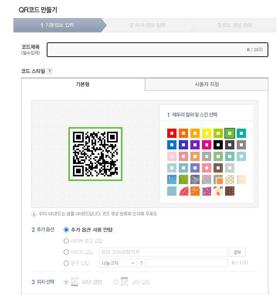Select the blue water drops skin
Image resolution: width=278 pixels, height=295 pixels.
172,179
